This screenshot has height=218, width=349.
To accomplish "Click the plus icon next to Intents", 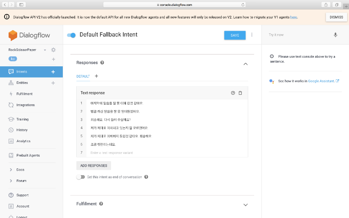I will pyautogui.click(x=53, y=72).
